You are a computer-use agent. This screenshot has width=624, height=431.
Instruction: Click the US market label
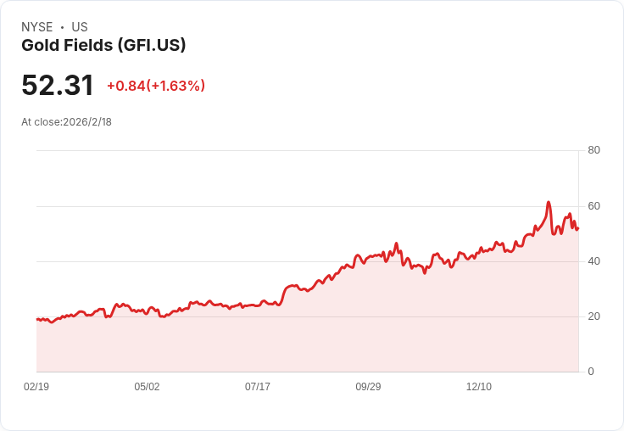[80, 27]
